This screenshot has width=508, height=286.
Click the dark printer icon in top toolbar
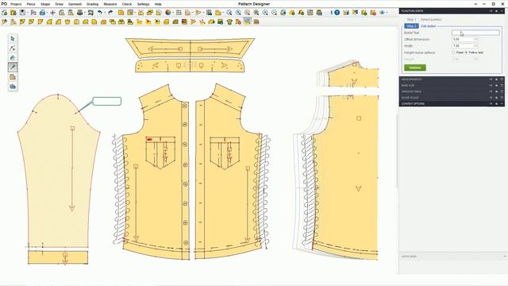pos(80,13)
